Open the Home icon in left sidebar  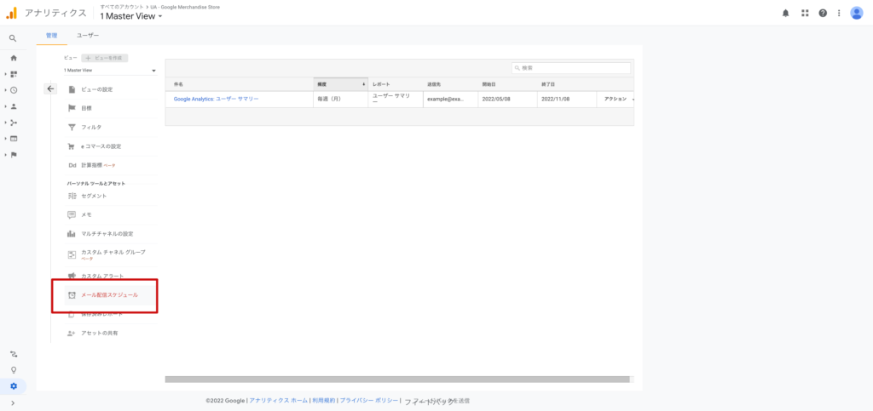13,58
